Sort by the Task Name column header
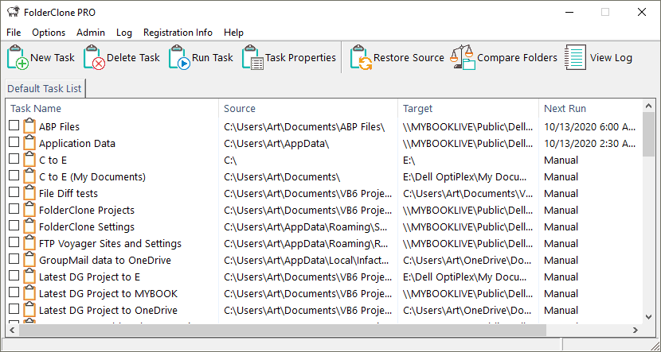This screenshot has width=661, height=352. [113, 109]
